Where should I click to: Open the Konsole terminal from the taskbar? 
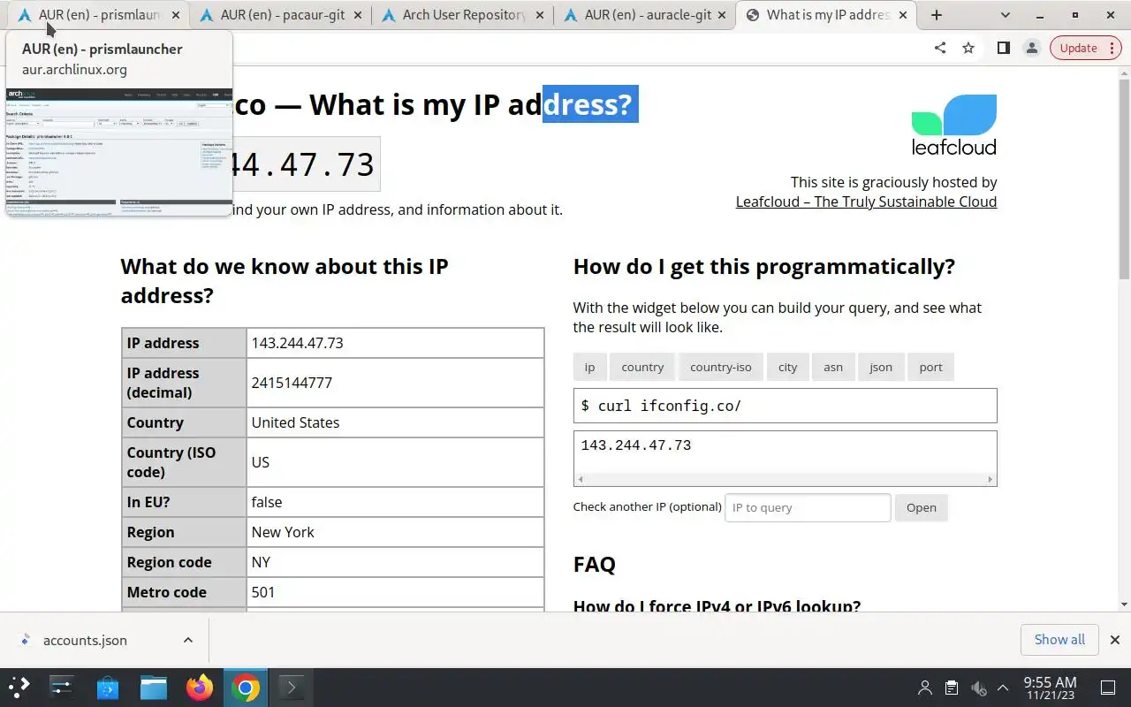point(292,688)
